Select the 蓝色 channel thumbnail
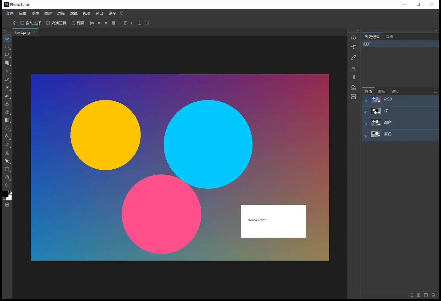 pyautogui.click(x=376, y=134)
